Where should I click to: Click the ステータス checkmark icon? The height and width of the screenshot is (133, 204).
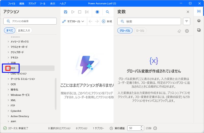pyautogui.click(x=5, y=128)
